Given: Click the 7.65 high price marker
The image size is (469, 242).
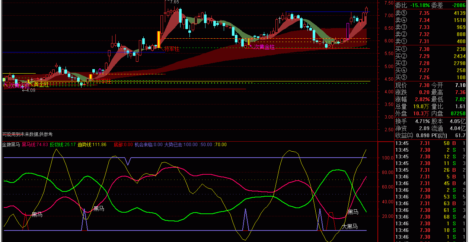Looking at the screenshot, I should (x=173, y=2).
